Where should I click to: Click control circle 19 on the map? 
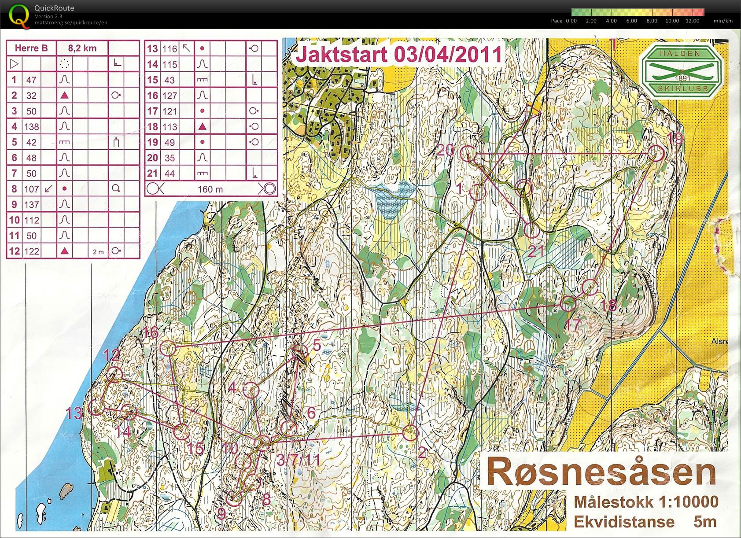pos(656,153)
